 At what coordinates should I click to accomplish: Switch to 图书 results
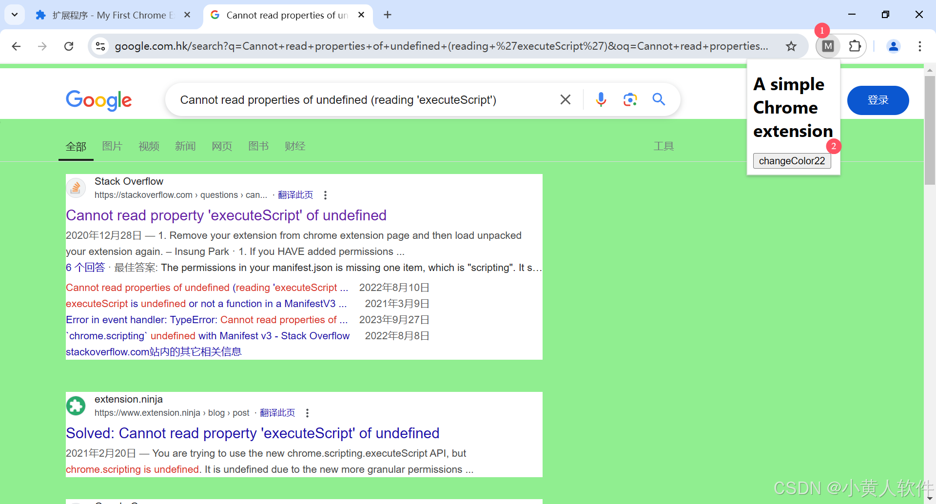(x=258, y=146)
